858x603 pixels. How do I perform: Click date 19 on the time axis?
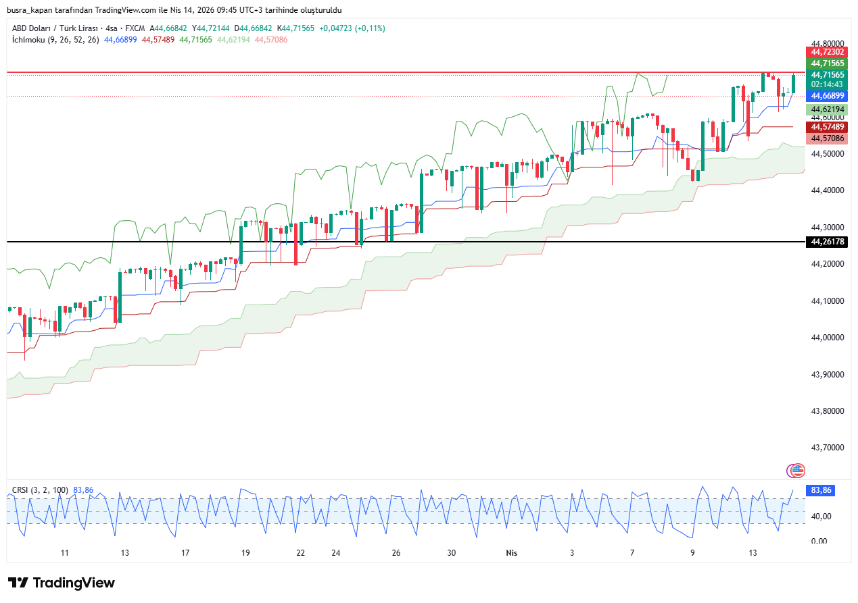245,553
